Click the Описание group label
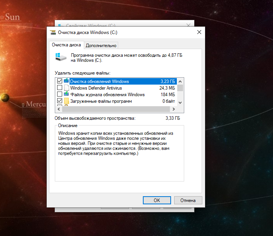The height and width of the screenshot is (236, 273). (68, 126)
